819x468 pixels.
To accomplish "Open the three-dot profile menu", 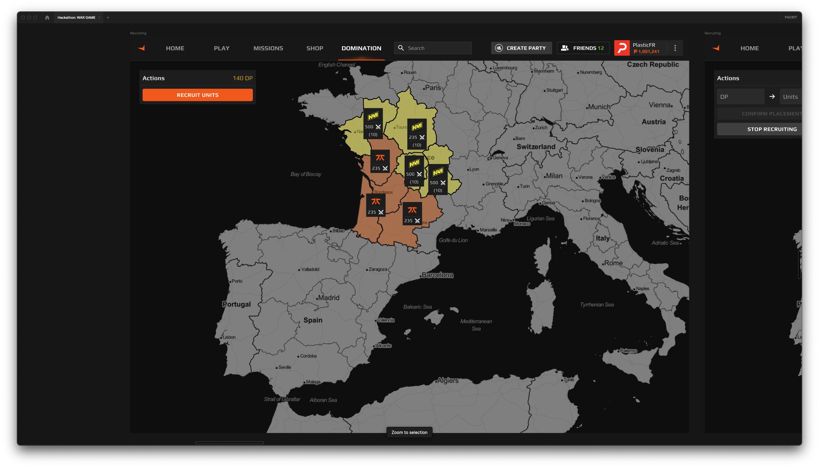I will [675, 48].
